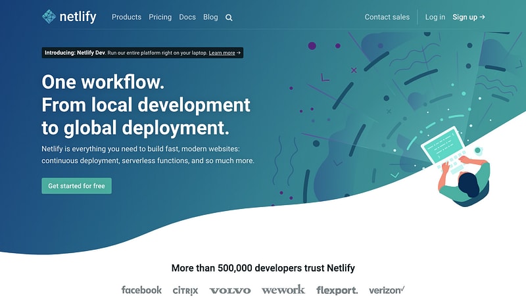Click the Citrix logo
This screenshot has width=526, height=303.
click(185, 291)
